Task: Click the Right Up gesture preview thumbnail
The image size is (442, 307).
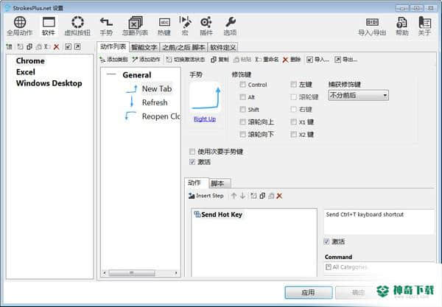Action: click(x=205, y=97)
